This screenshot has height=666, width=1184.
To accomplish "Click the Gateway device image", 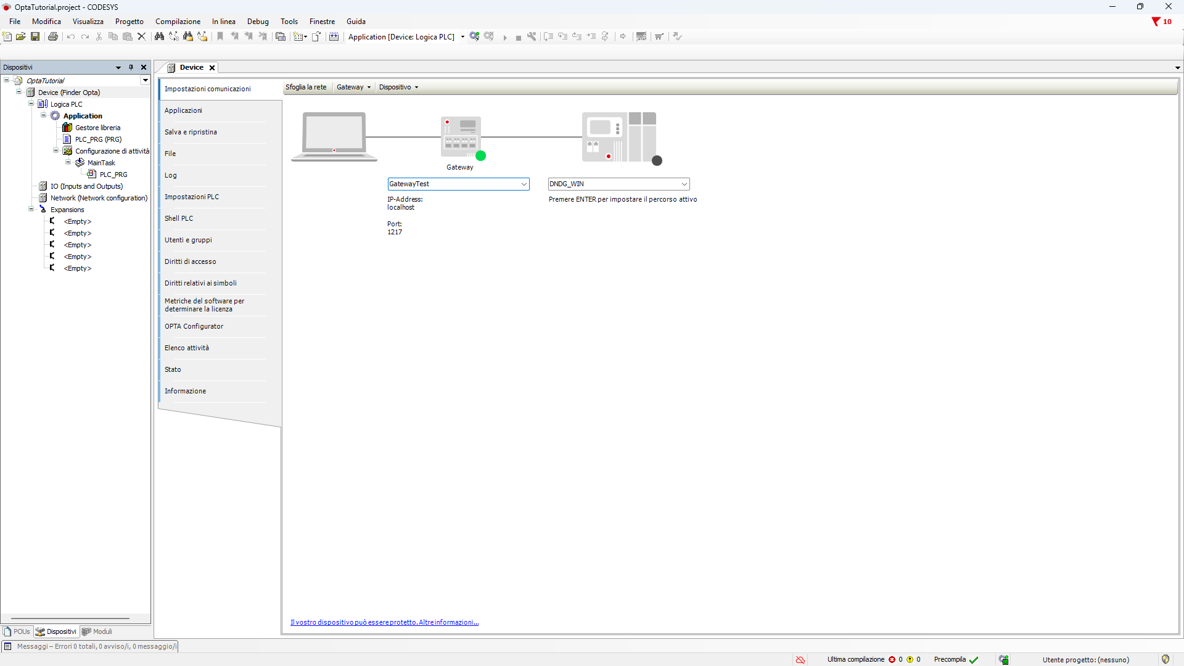I will point(461,137).
